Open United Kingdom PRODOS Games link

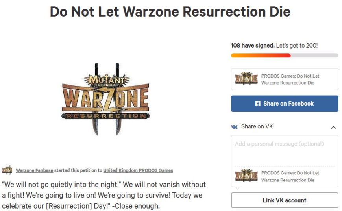[138, 170]
